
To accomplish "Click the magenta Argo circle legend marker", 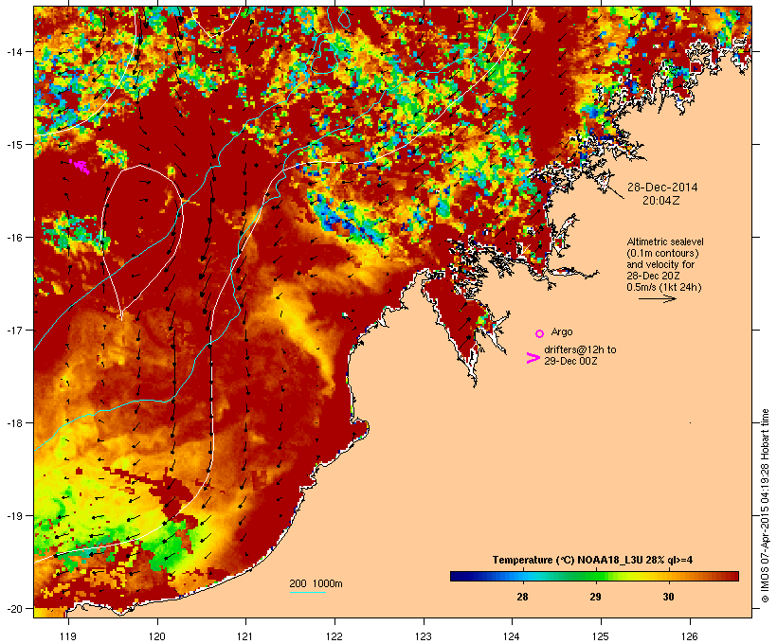I will (540, 334).
